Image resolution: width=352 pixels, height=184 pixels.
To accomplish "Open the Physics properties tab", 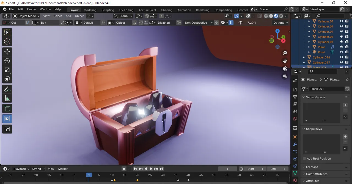I will pos(295,159).
